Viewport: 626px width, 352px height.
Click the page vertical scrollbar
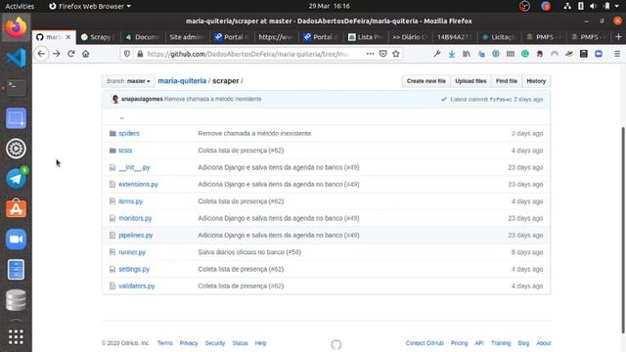623,230
